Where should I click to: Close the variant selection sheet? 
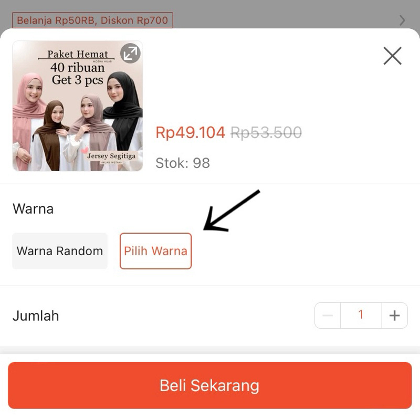point(392,56)
